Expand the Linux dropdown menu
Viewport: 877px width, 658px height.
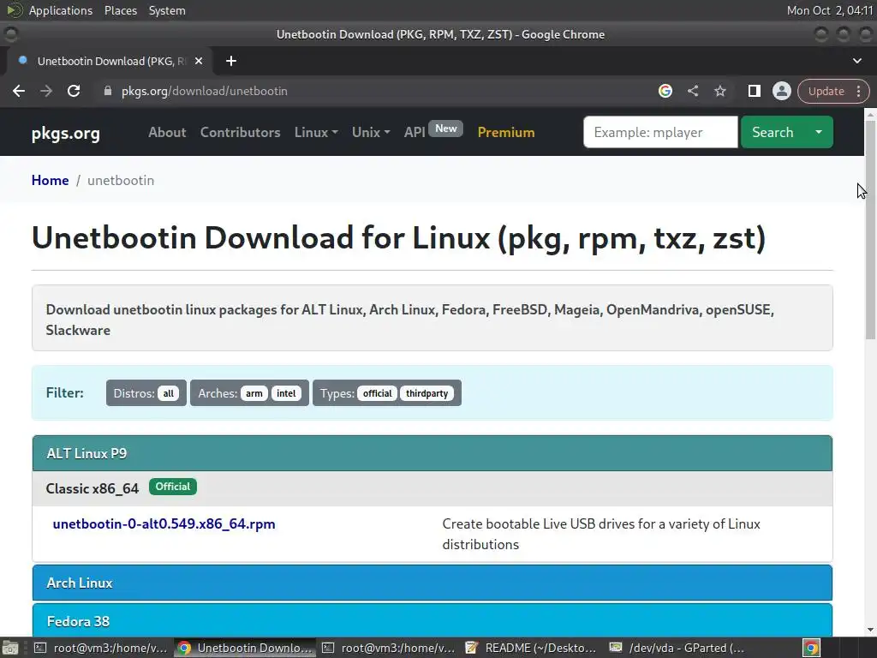pos(316,132)
